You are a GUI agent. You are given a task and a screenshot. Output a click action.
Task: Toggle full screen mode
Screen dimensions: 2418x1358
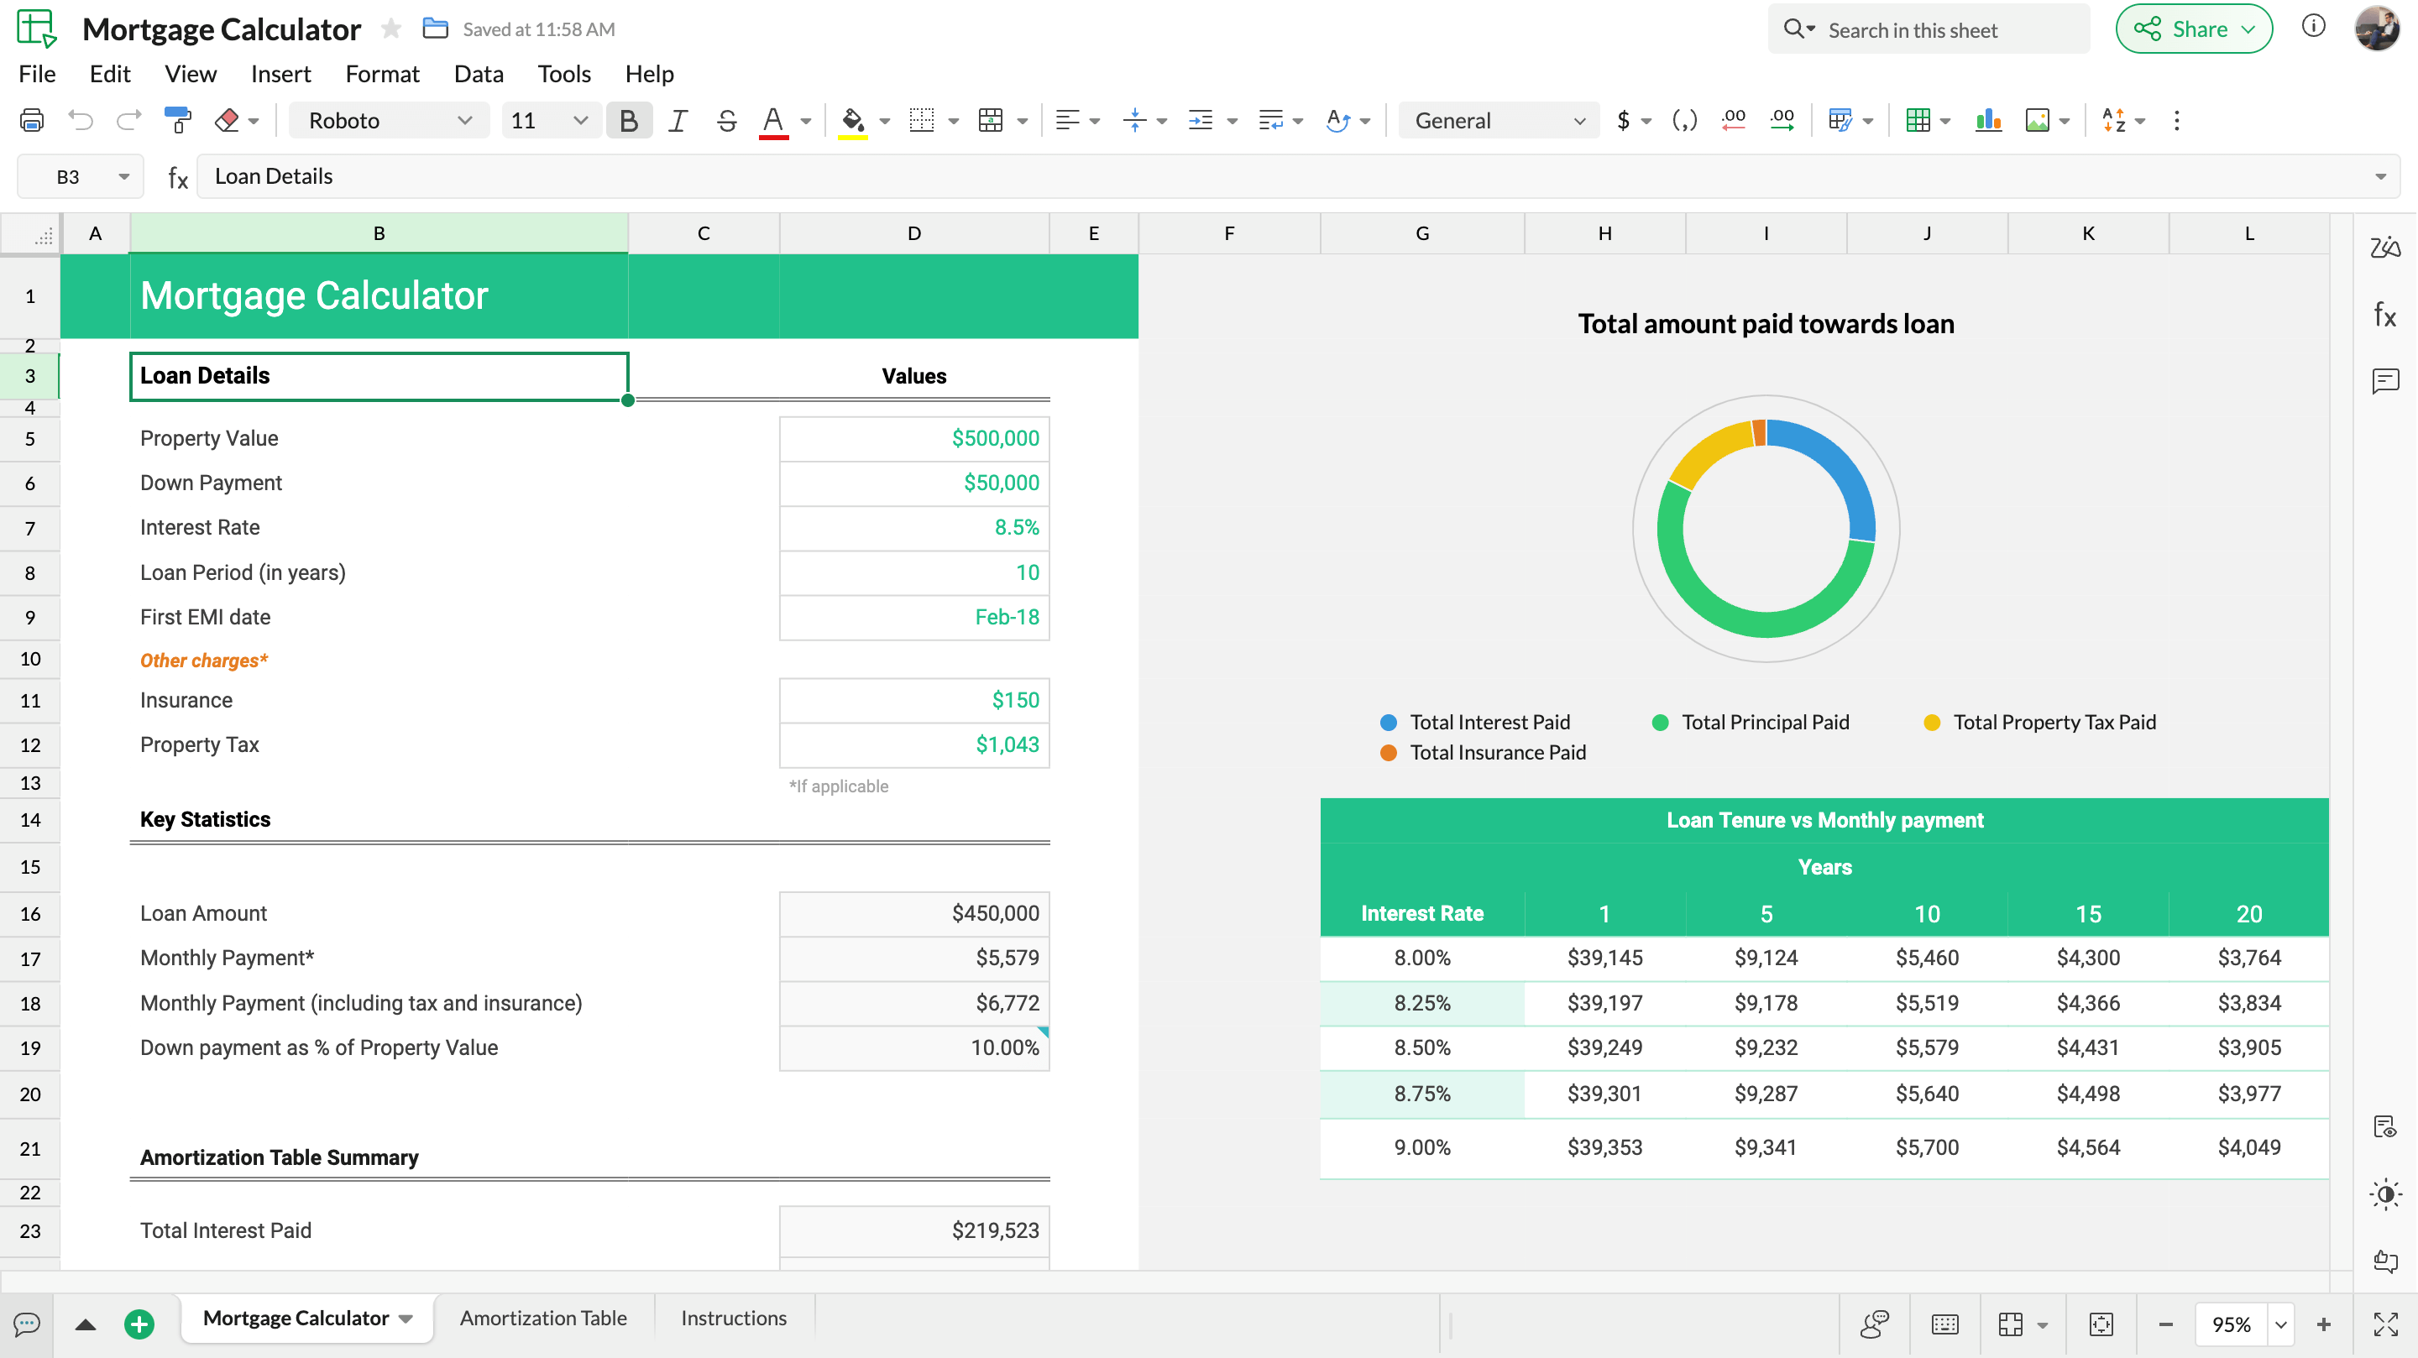[x=2385, y=1324]
